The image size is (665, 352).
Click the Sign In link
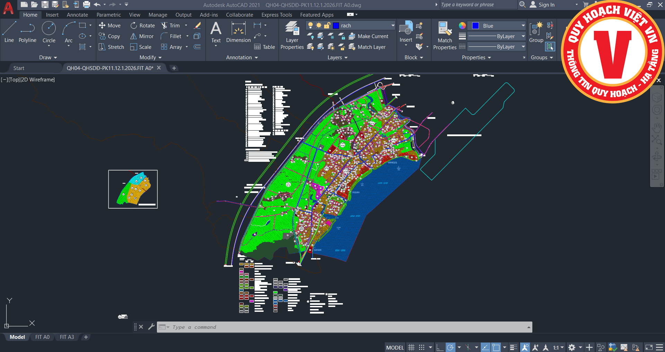pyautogui.click(x=546, y=5)
